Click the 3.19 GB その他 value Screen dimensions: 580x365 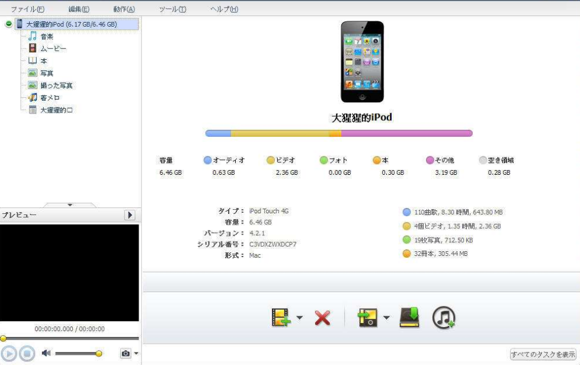click(x=446, y=172)
